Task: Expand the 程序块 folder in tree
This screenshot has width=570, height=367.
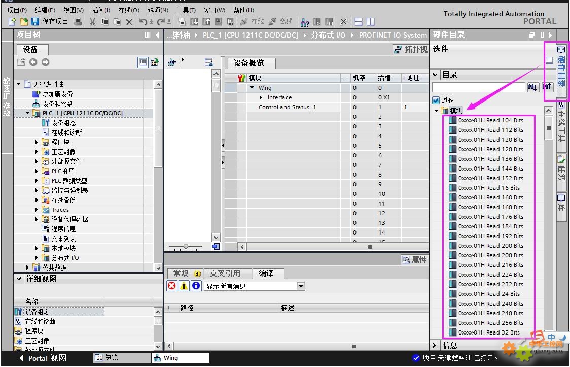Action: (x=37, y=142)
